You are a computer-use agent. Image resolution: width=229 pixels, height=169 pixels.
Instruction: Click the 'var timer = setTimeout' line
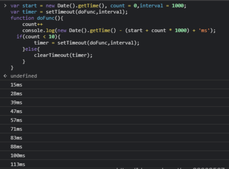[x=69, y=12]
